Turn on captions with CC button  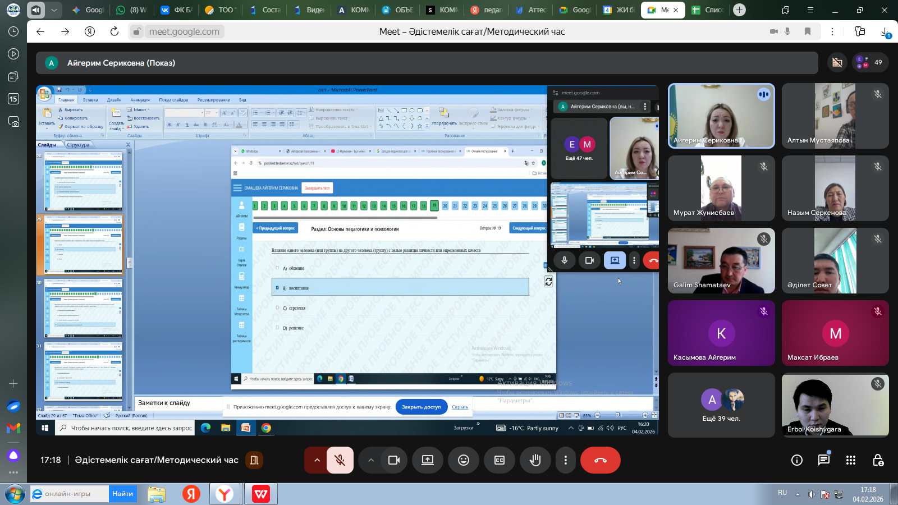click(499, 460)
